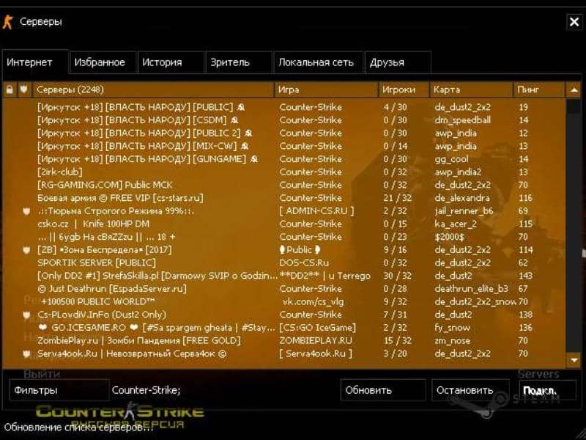The image size is (586, 440).
Task: Click map name dm_speedball
Action: pyautogui.click(x=462, y=120)
